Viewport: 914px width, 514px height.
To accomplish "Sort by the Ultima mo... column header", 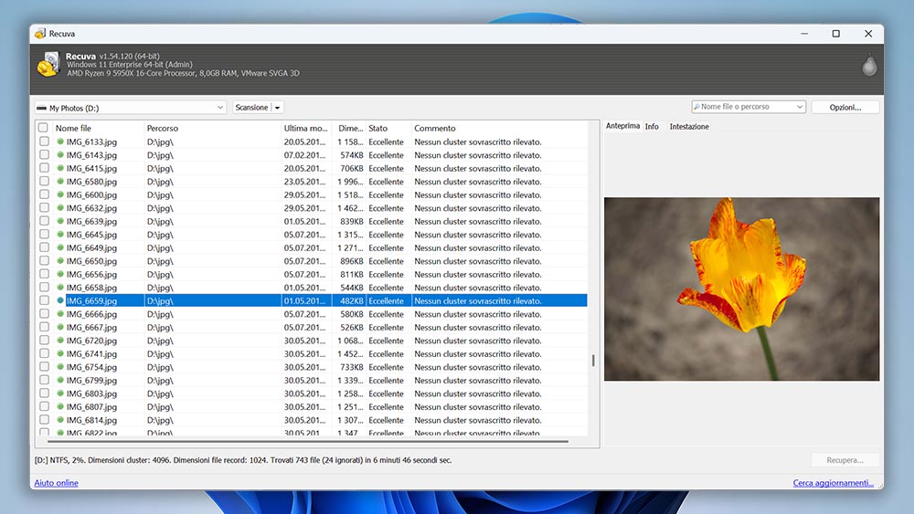I will [x=306, y=128].
